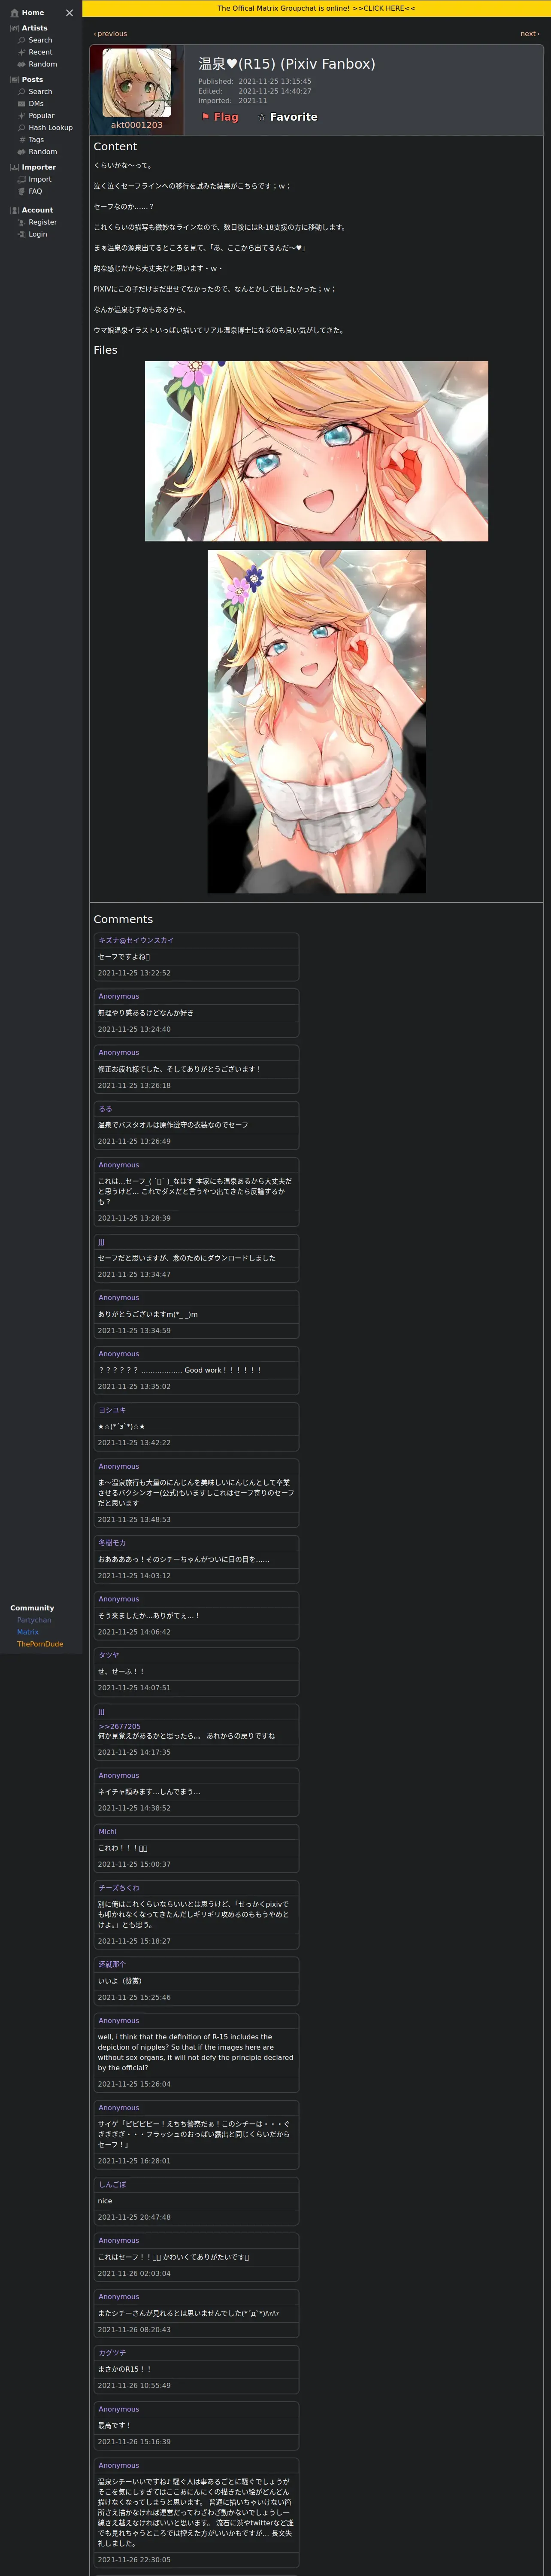Go to Popular posts in sidebar
Viewport: 551px width, 2576px height.
tap(42, 116)
